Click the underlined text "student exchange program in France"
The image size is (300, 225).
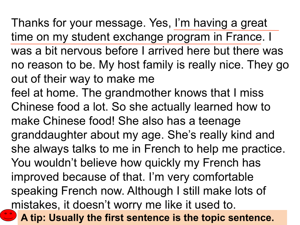pos(167,37)
